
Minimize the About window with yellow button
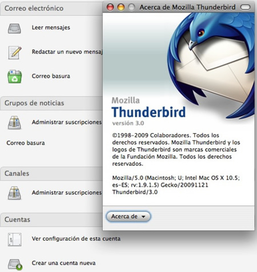pyautogui.click(x=121, y=7)
